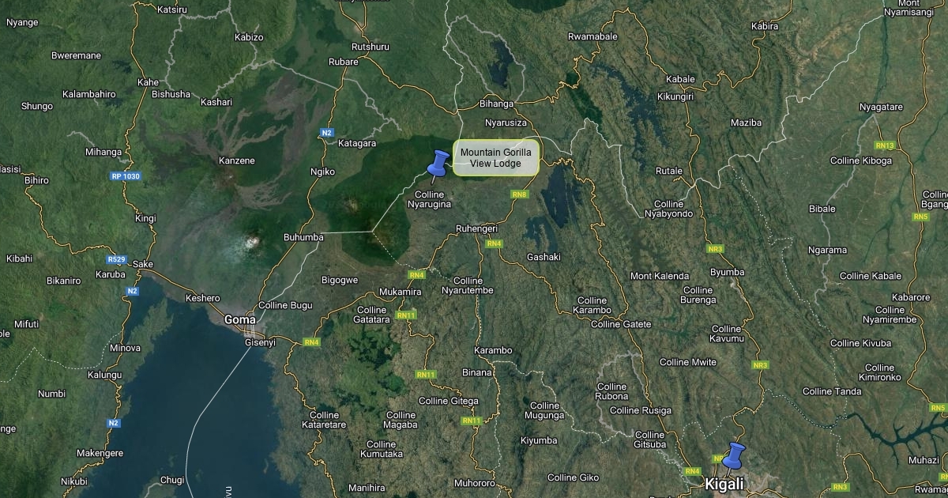Select the Kabale town label
948x498 pixels.
click(x=680, y=79)
